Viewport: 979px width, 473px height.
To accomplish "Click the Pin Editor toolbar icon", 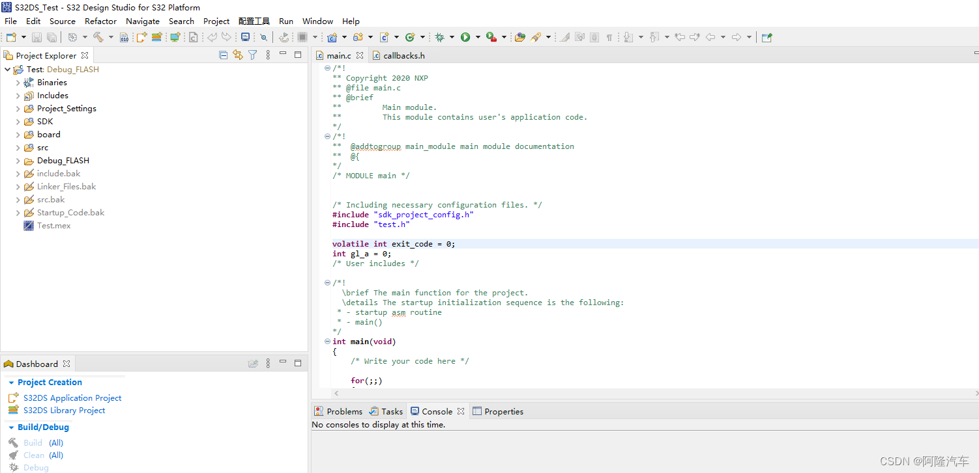I will coord(767,38).
